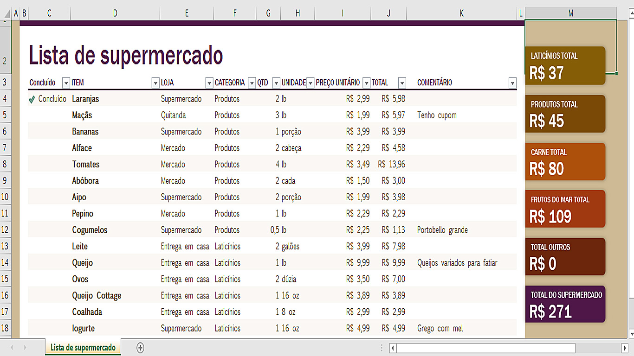This screenshot has width=634, height=356.
Task: Select the Iogurte item cell
Action: [115, 329]
